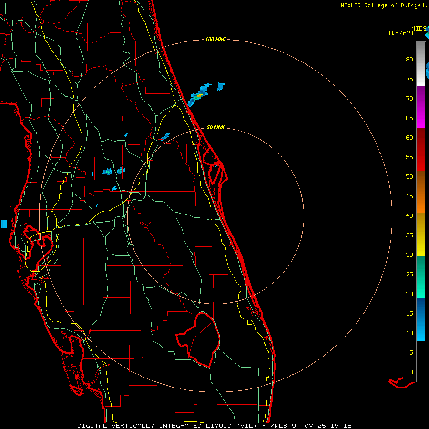Pick the orange-brown segment of color scale

(x=421, y=192)
